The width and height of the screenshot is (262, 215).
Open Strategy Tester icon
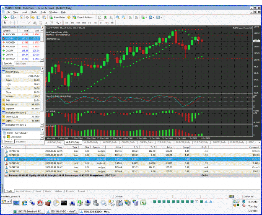click(x=44, y=17)
